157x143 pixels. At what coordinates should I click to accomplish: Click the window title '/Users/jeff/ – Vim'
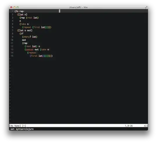[78, 7]
